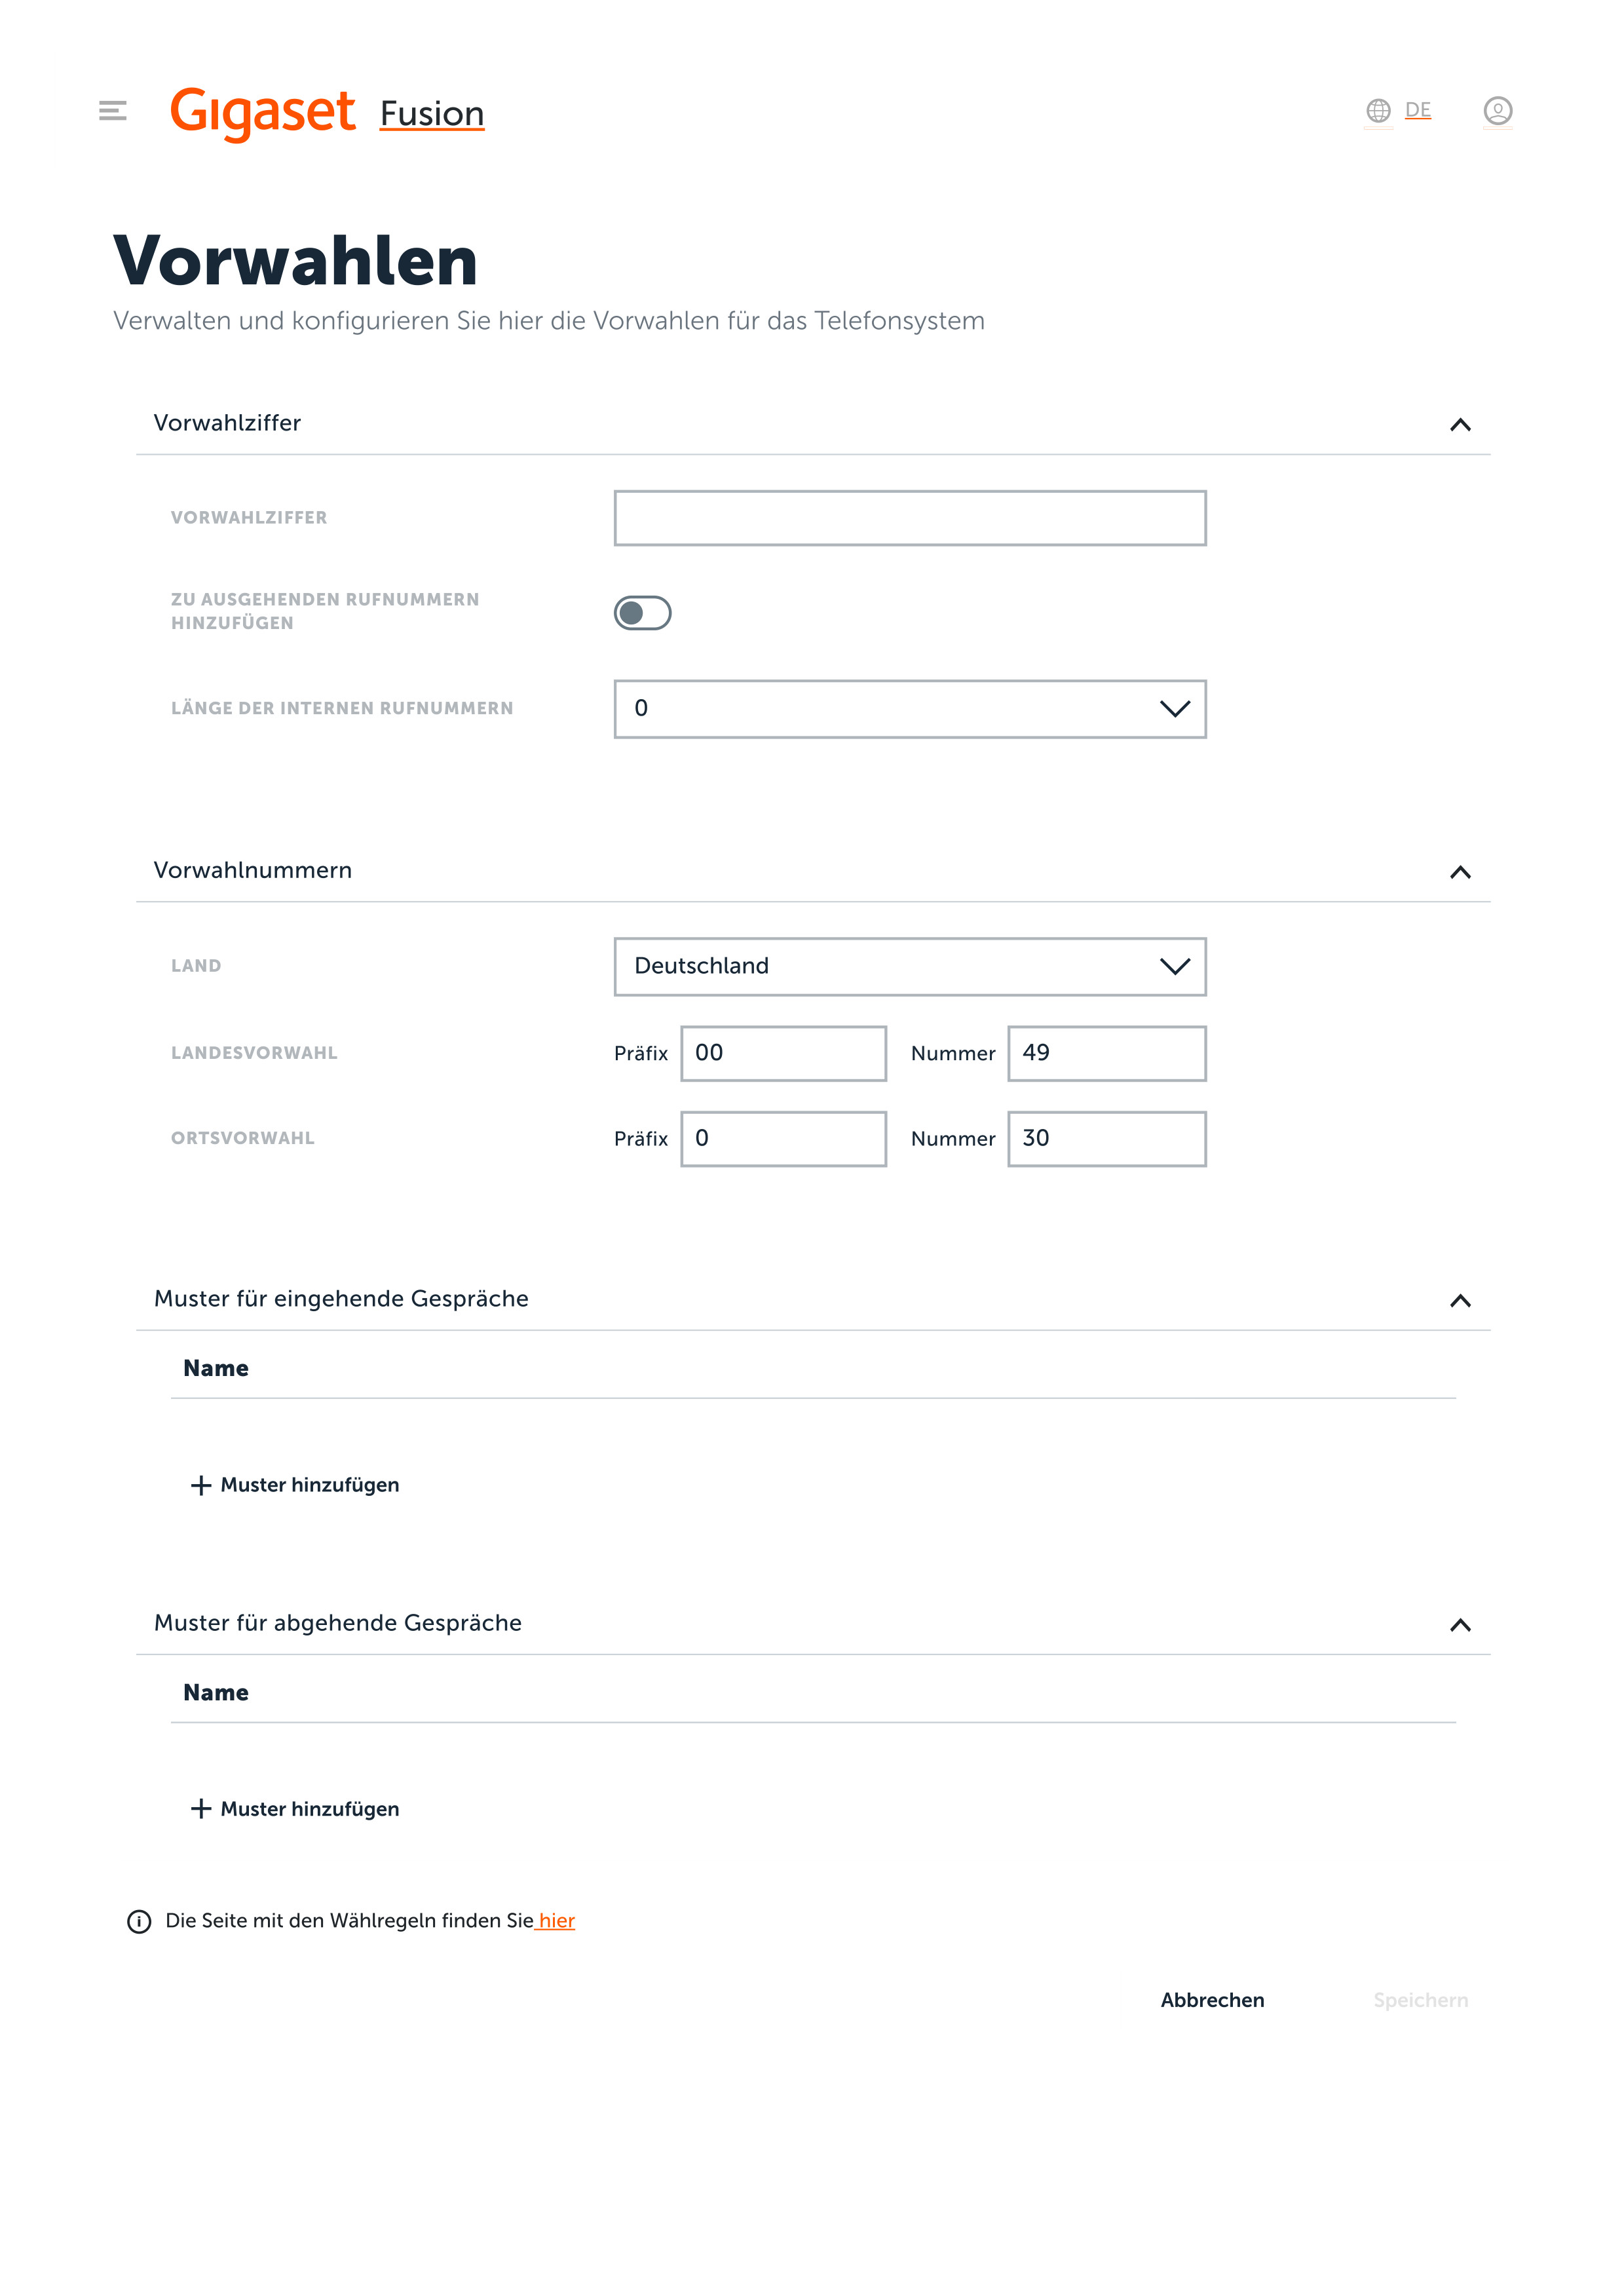The image size is (1624, 2296).
Task: Open the Land country dropdown
Action: (x=909, y=966)
